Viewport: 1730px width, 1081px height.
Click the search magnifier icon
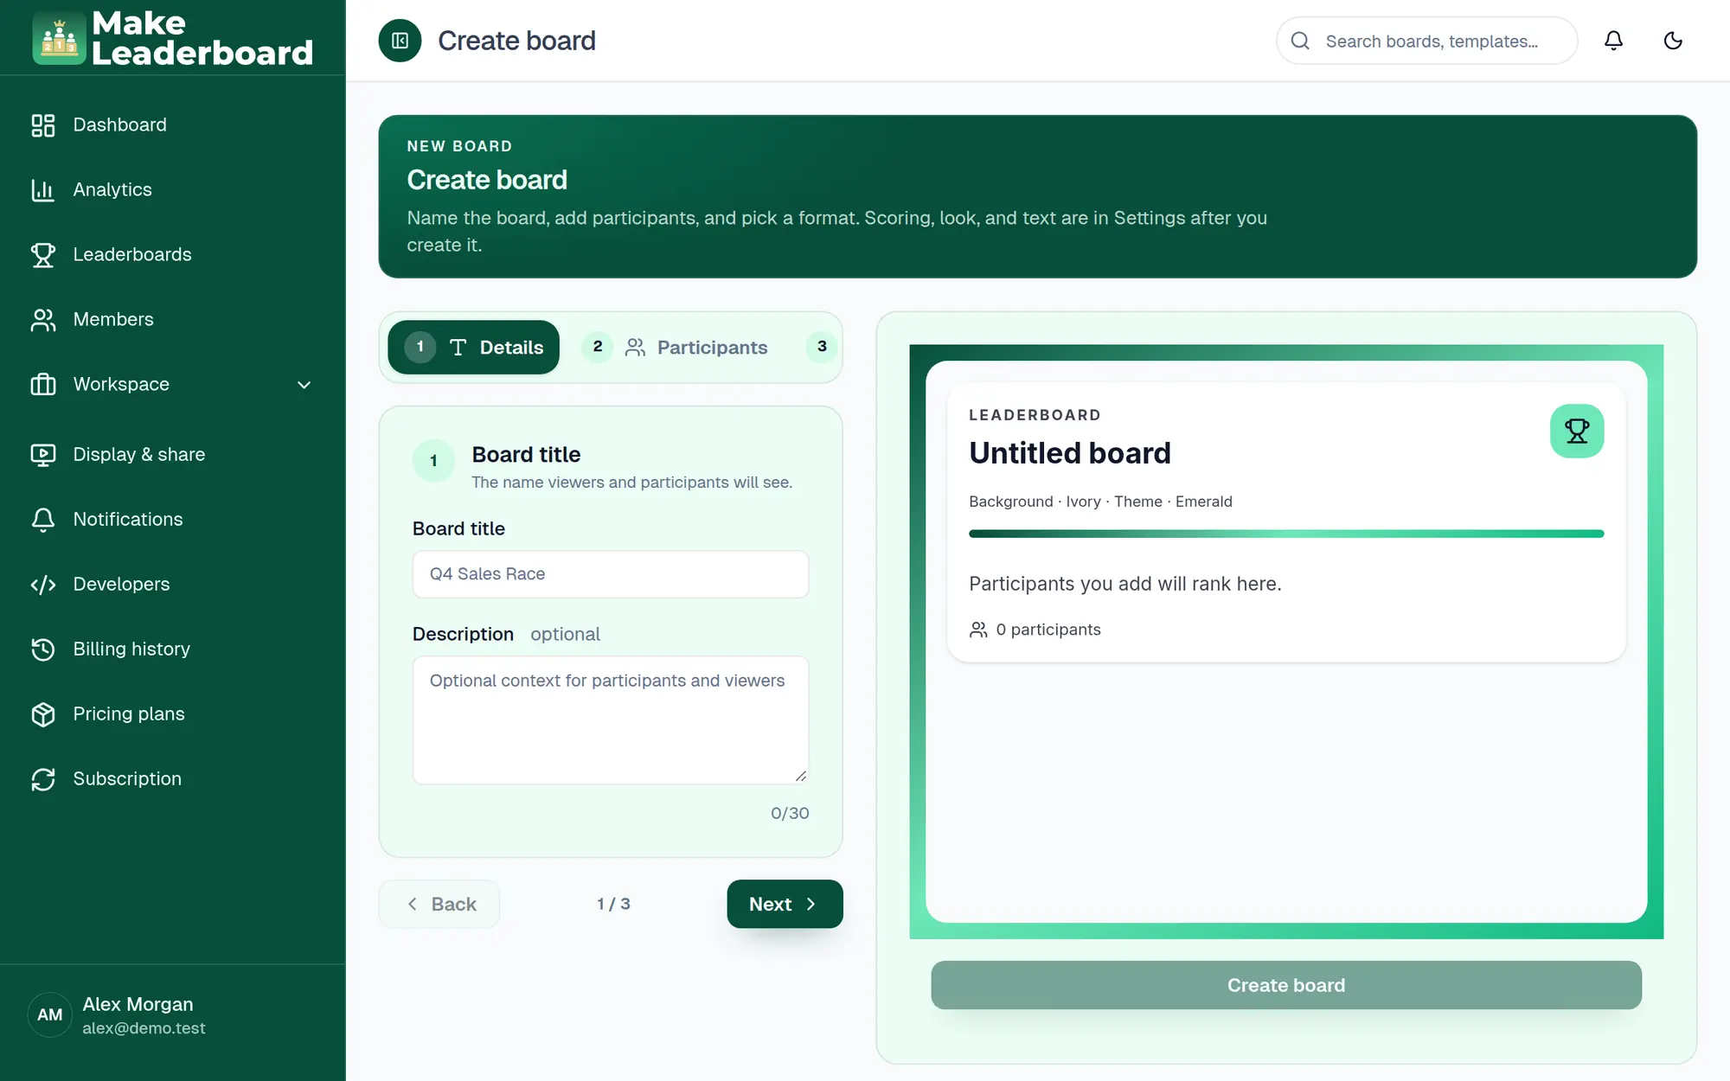1299,41
